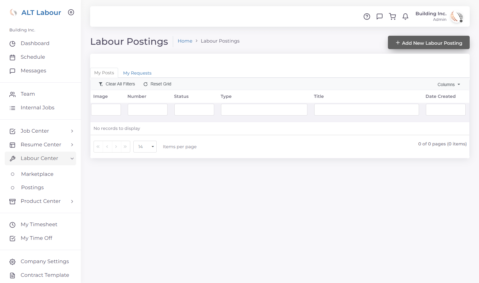Open Schedule from the sidebar
The height and width of the screenshot is (283, 479).
coord(40,57)
